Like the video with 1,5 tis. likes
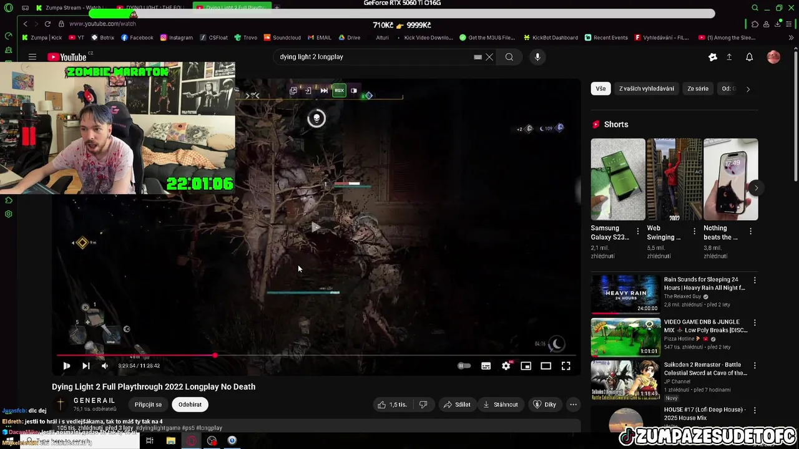 pyautogui.click(x=392, y=405)
